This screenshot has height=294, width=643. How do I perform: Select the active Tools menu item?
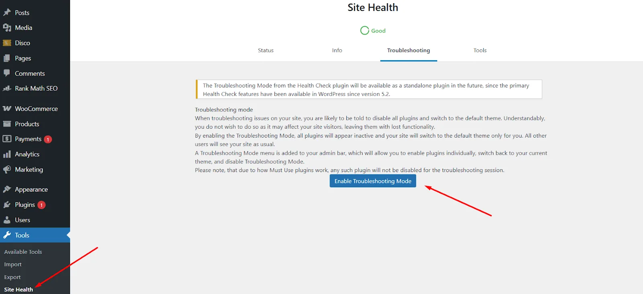click(x=35, y=235)
